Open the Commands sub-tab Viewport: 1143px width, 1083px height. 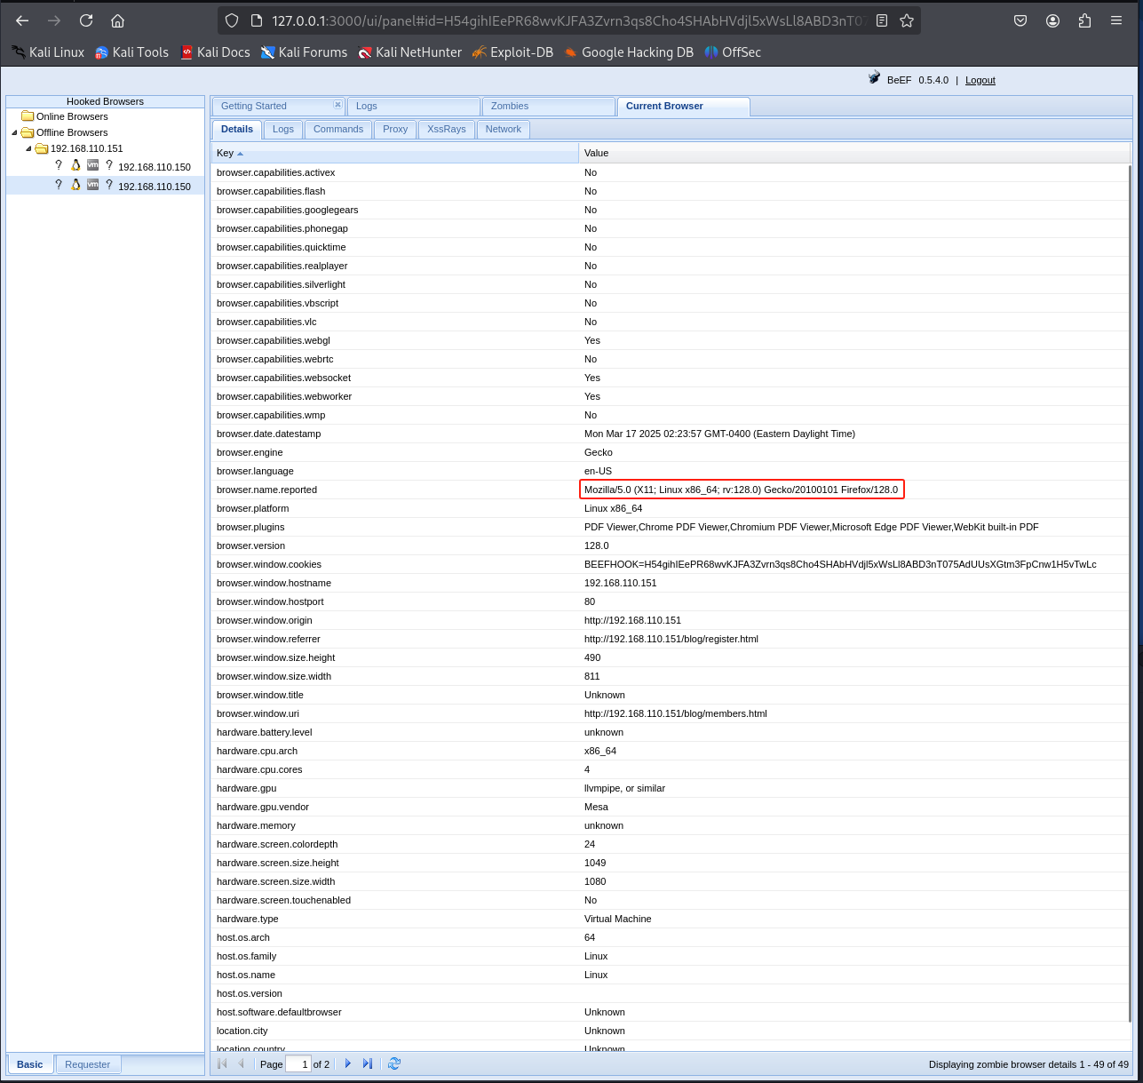(x=338, y=129)
